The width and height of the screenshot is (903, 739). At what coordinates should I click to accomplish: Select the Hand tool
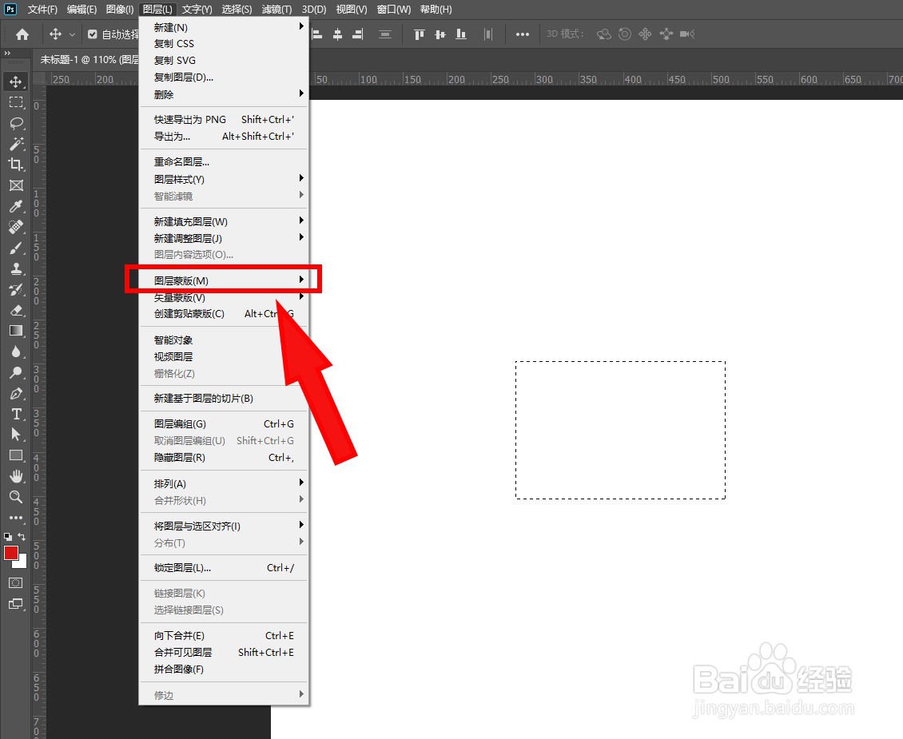click(x=15, y=476)
